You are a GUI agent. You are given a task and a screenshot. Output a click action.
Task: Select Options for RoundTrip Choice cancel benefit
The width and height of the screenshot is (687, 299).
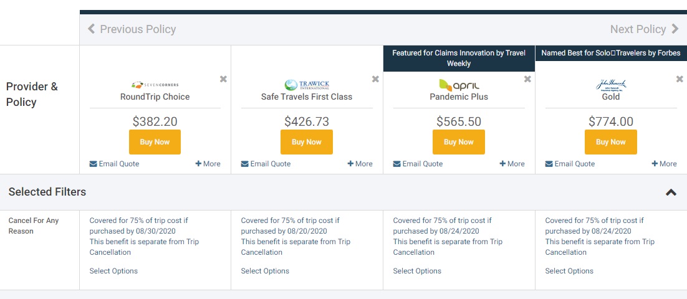[x=113, y=271]
